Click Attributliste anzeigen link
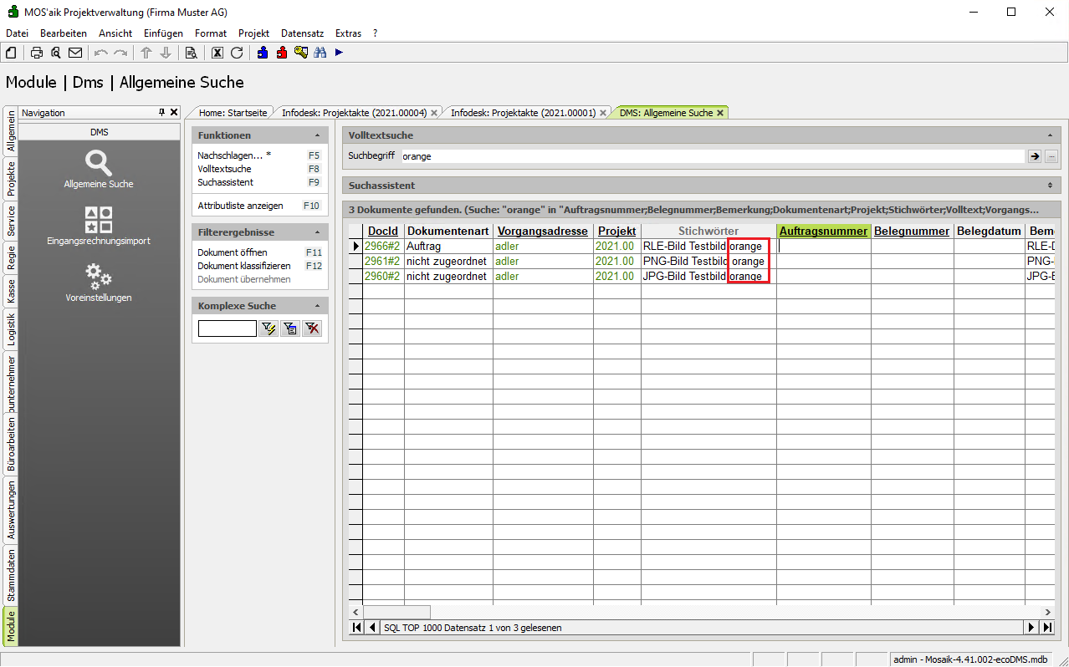Screen dimensions: 1069x667 point(240,206)
